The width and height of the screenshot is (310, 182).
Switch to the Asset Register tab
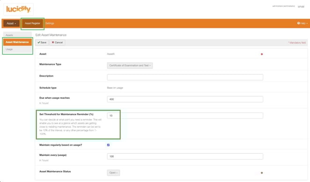click(x=32, y=23)
